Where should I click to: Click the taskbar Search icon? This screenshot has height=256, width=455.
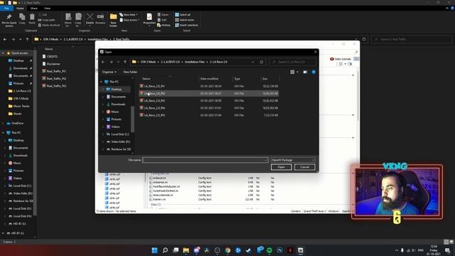click(165, 250)
